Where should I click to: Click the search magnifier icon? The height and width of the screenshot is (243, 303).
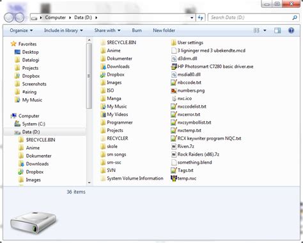295,17
